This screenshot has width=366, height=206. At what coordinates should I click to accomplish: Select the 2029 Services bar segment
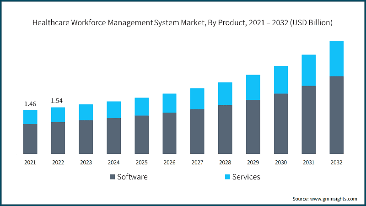click(253, 87)
